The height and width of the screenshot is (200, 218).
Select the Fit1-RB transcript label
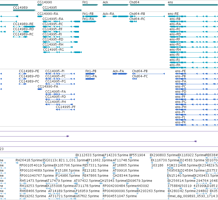(88, 14)
